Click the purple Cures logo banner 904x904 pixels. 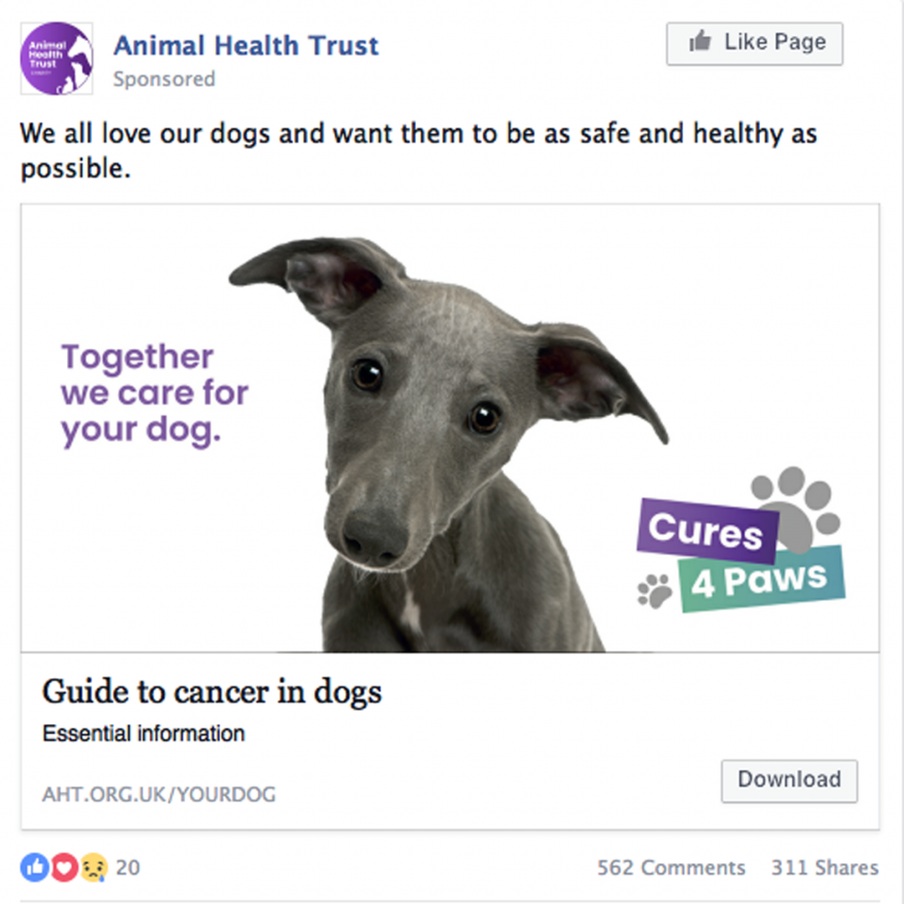point(707,531)
